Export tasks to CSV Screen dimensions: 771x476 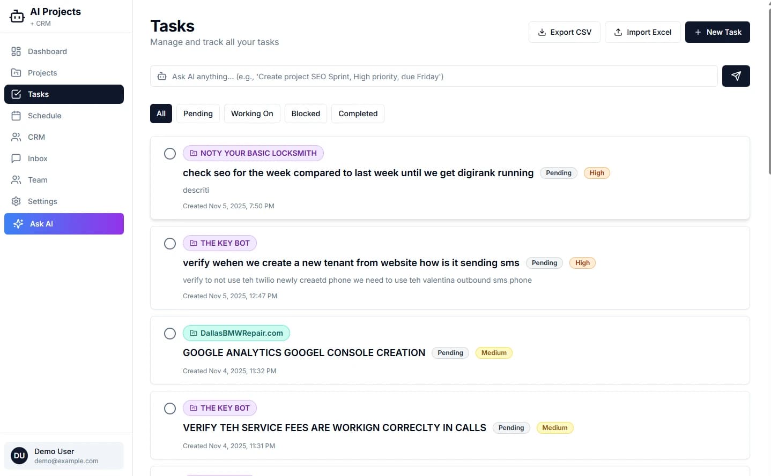point(564,32)
